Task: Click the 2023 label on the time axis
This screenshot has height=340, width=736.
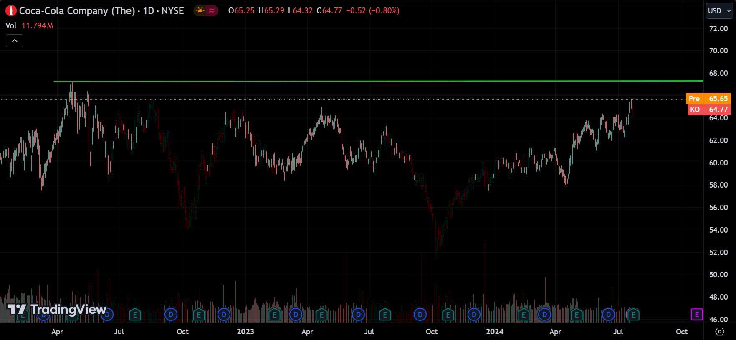Action: click(245, 332)
